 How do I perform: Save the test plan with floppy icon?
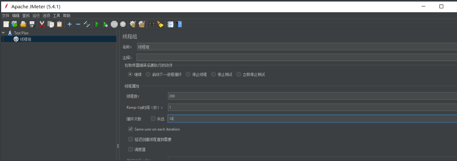(32, 24)
